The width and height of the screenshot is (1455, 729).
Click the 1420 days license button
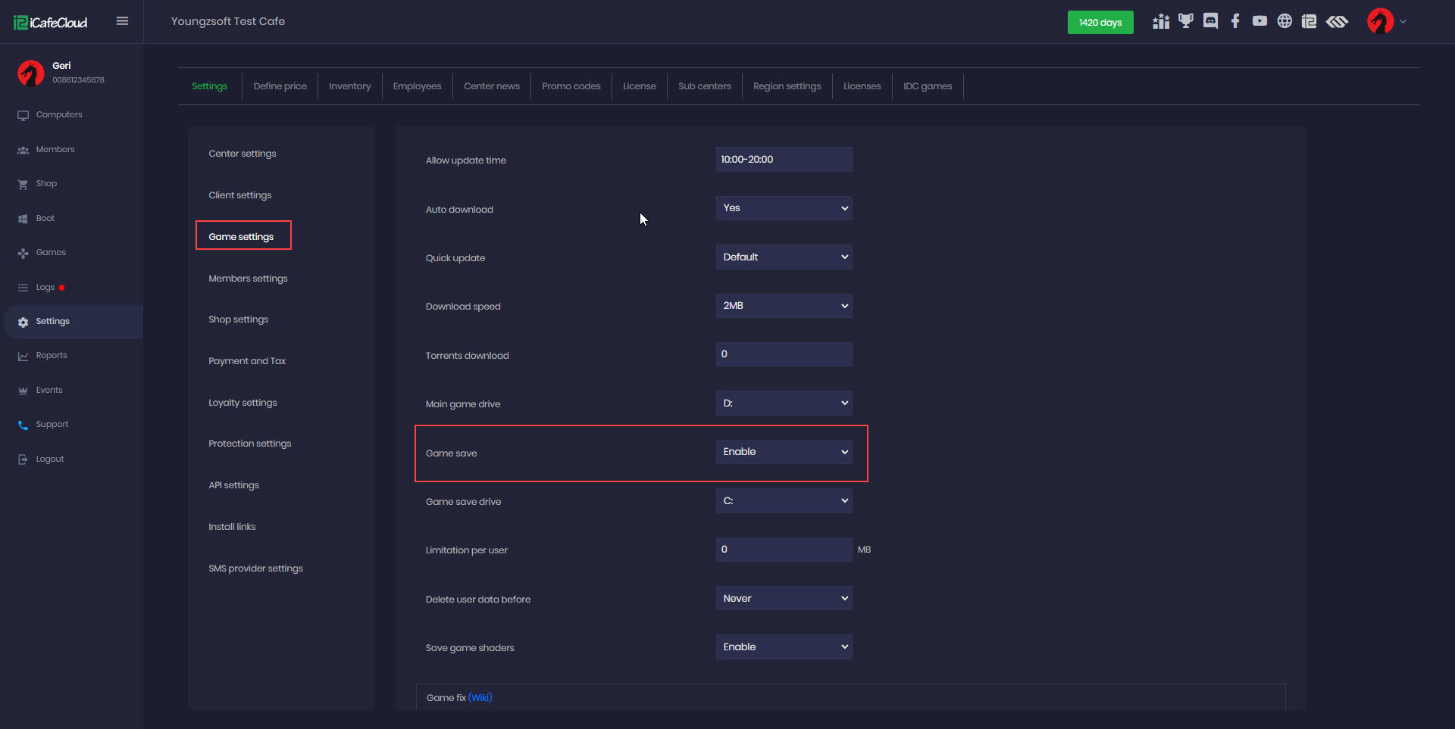pos(1100,23)
